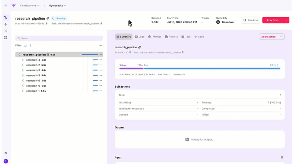Switch to the Reports tab

(171, 37)
